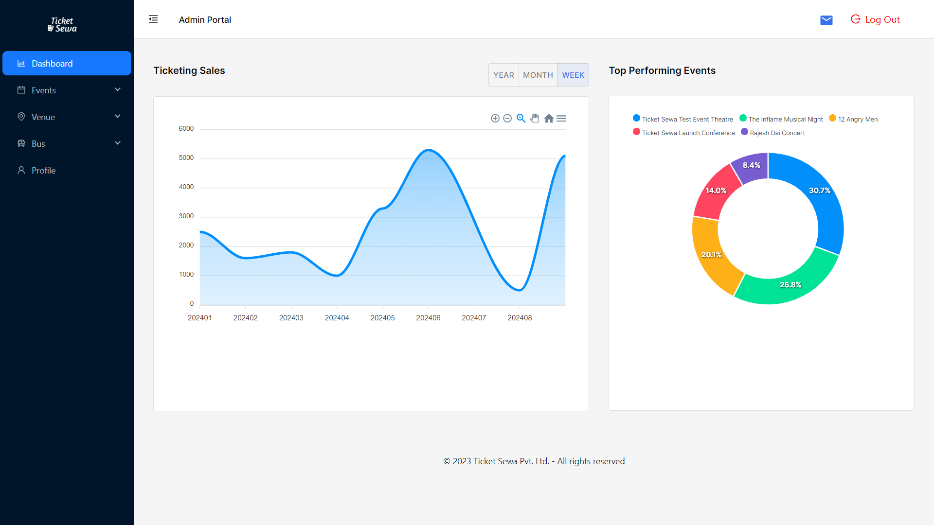Image resolution: width=934 pixels, height=525 pixels.
Task: Switch sales view to YEAR
Action: [503, 75]
